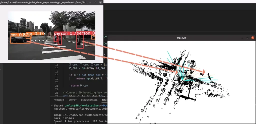The height and width of the screenshot is (124, 256).
Task: Open the PROBLEMS panel tab
Action: click(59, 100)
